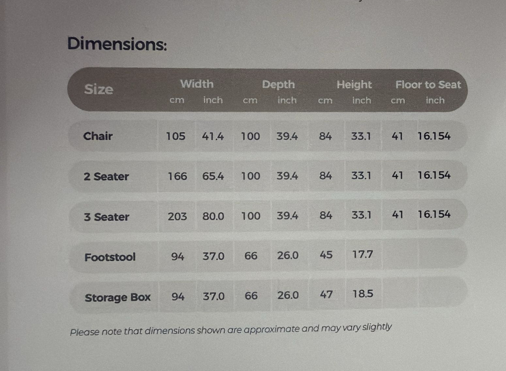This screenshot has height=371, width=506.
Task: Click the Chair width value 105
Action: [176, 136]
